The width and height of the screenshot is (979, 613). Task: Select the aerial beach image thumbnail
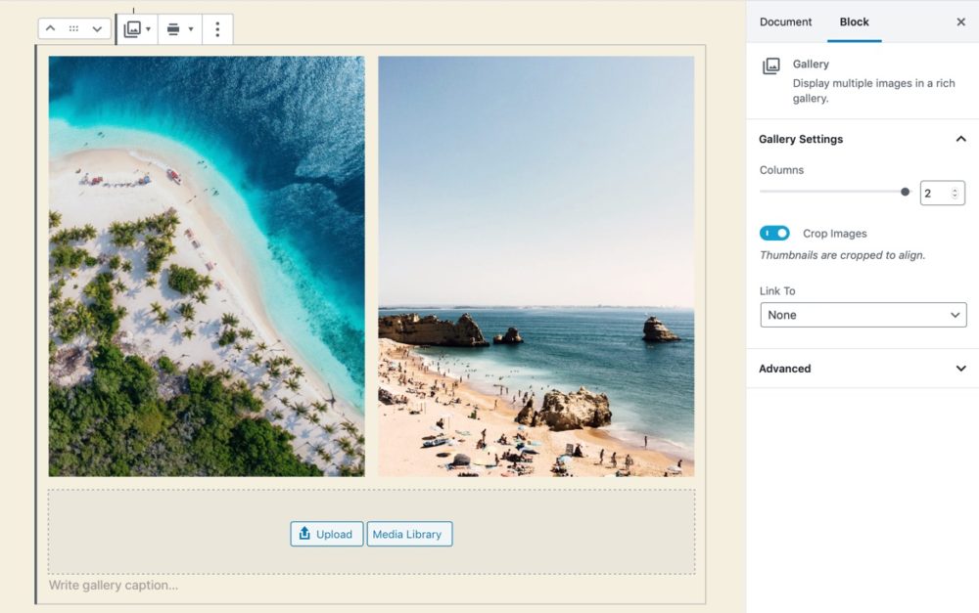pos(207,266)
